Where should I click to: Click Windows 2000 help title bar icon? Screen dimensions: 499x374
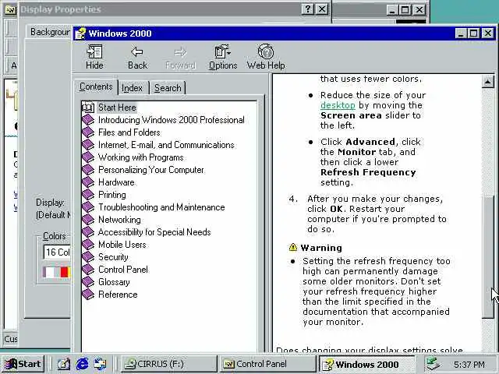tap(80, 34)
